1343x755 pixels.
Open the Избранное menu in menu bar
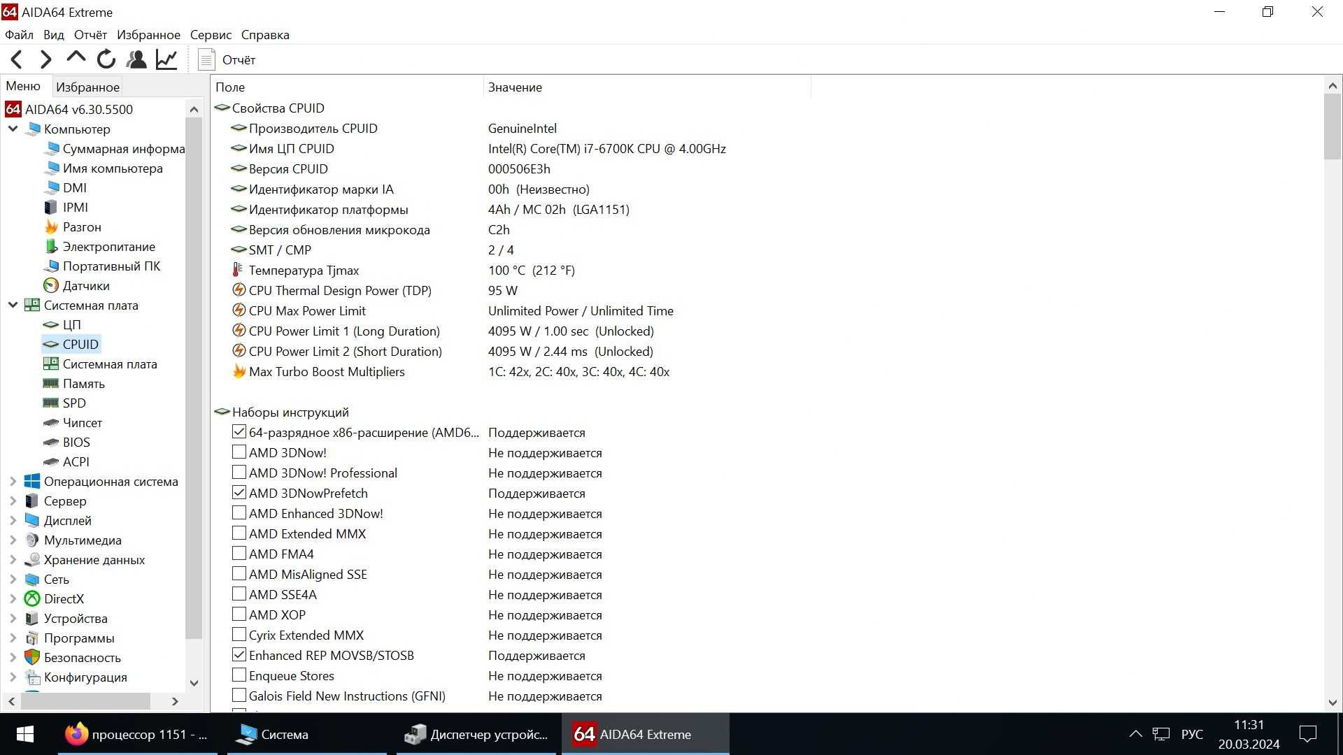coord(148,35)
